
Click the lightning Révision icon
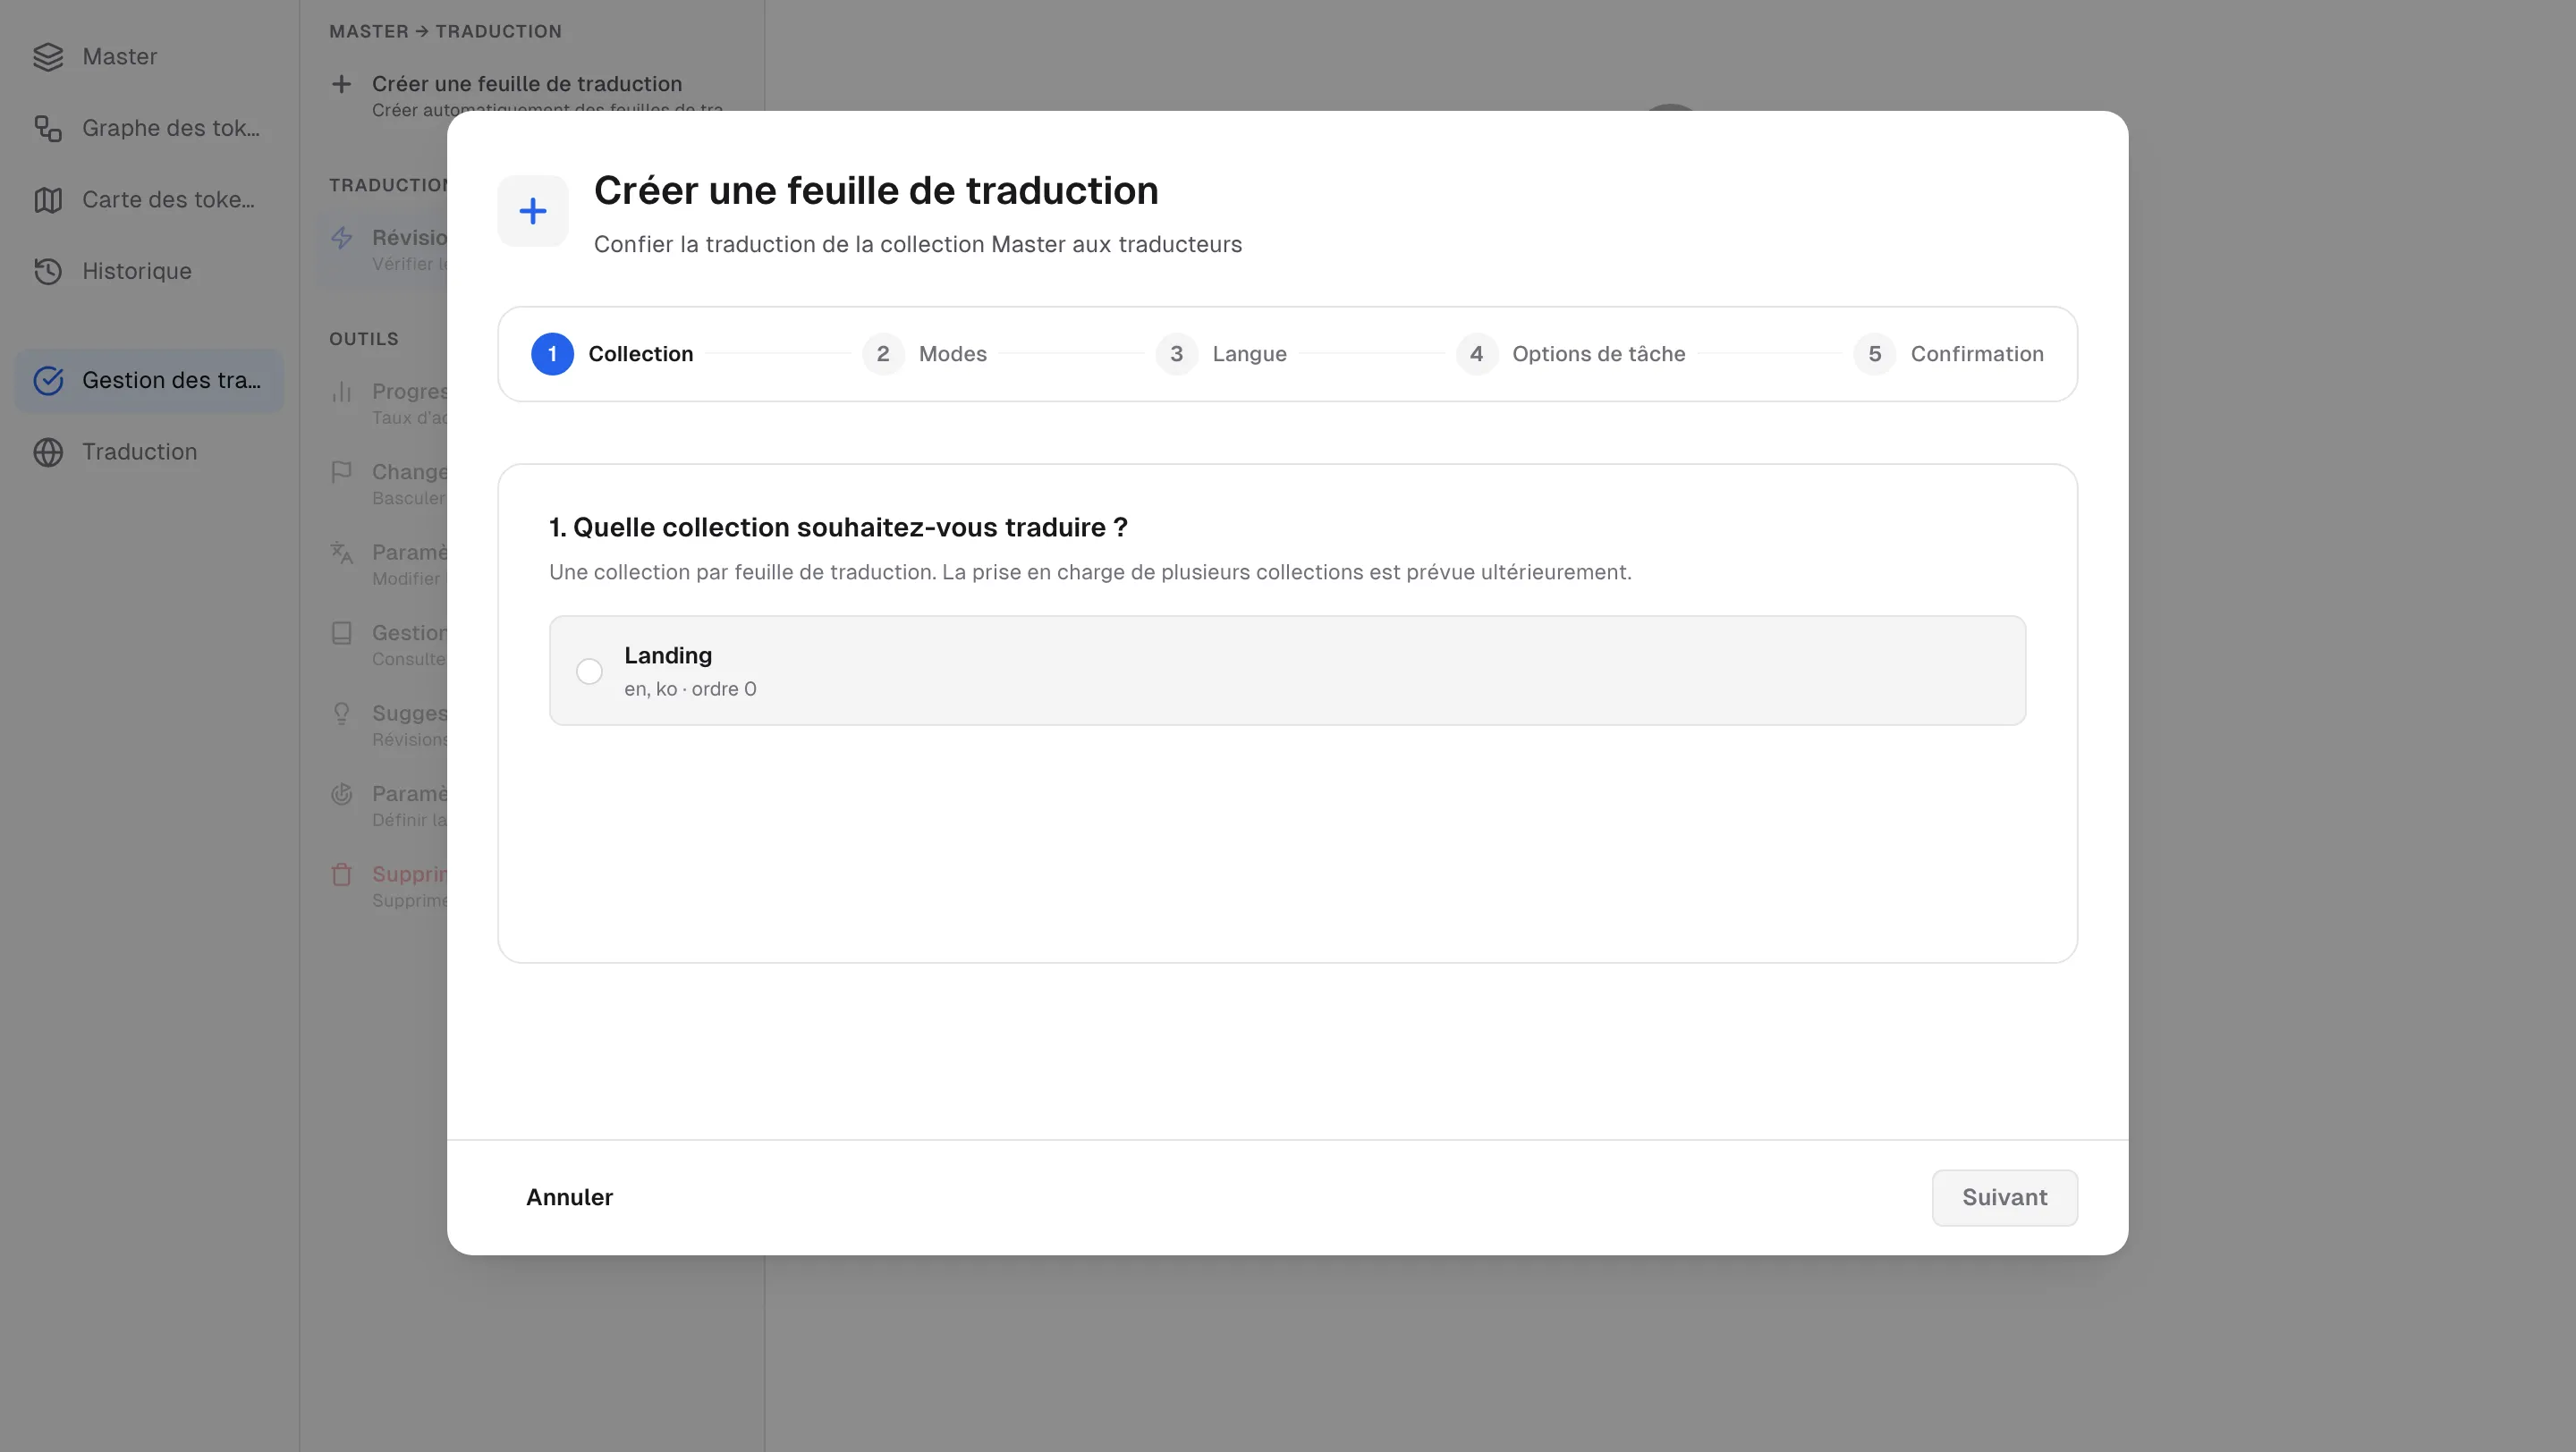coord(341,238)
